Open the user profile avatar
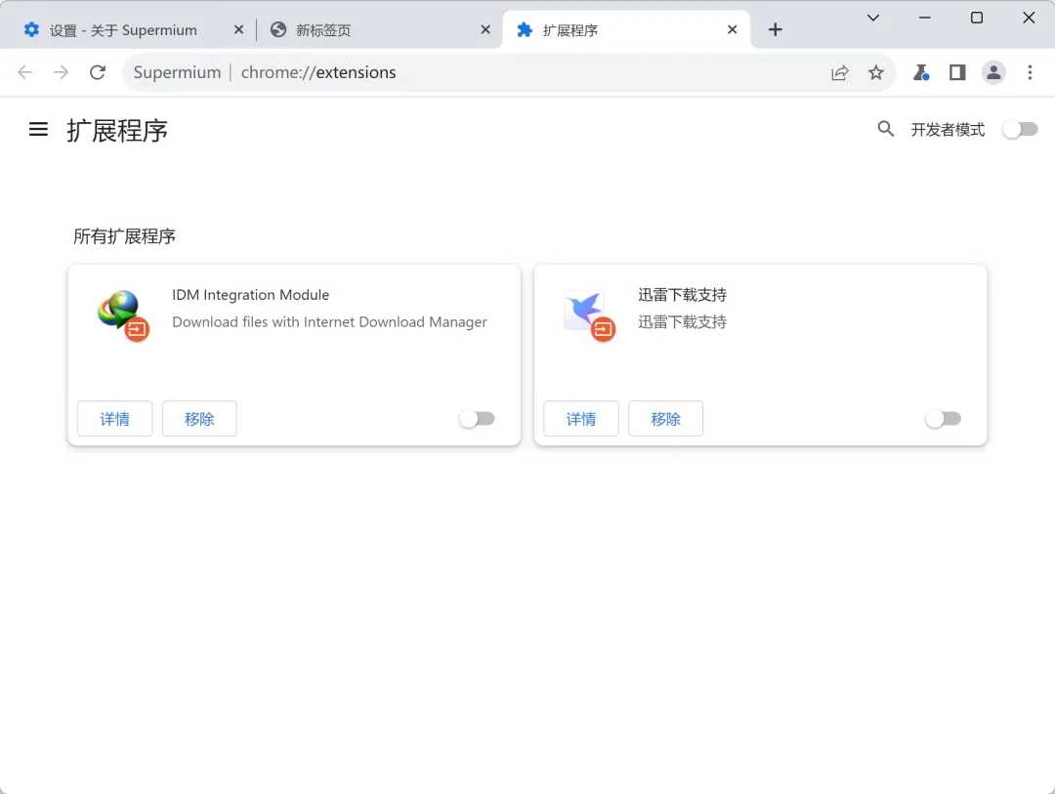Image resolution: width=1055 pixels, height=794 pixels. 993,72
